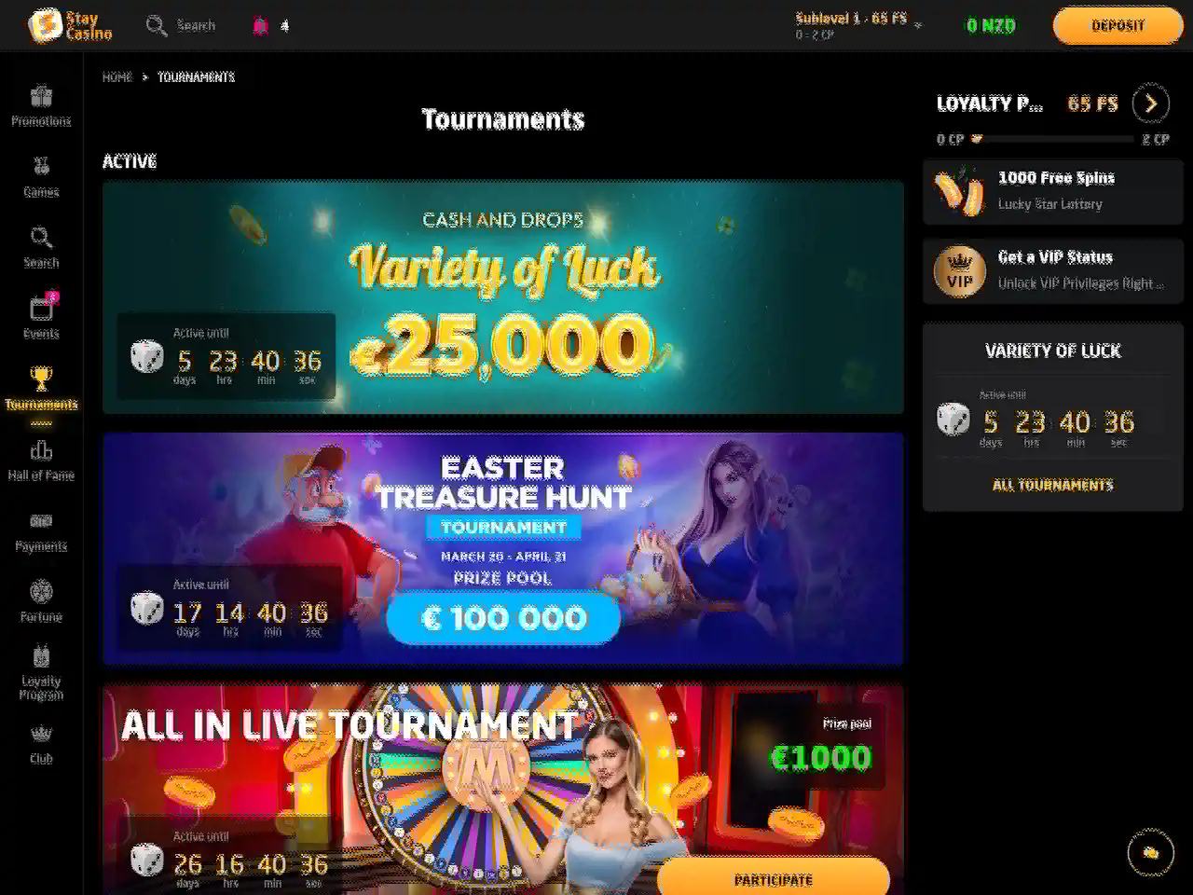Open the Club crown icon

coord(41,734)
